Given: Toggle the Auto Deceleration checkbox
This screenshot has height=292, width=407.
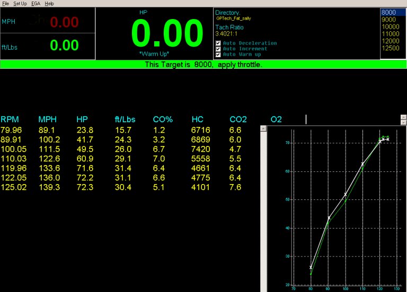Looking at the screenshot, I should tap(218, 43).
